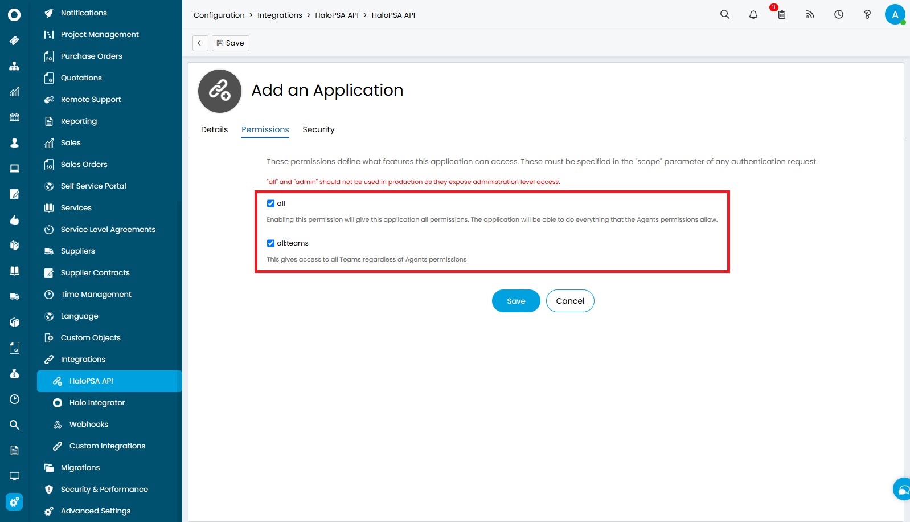Viewport: 910px width, 522px height.
Task: Click the back arrow button
Action: click(x=200, y=43)
